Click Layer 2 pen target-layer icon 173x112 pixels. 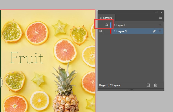[154, 31]
